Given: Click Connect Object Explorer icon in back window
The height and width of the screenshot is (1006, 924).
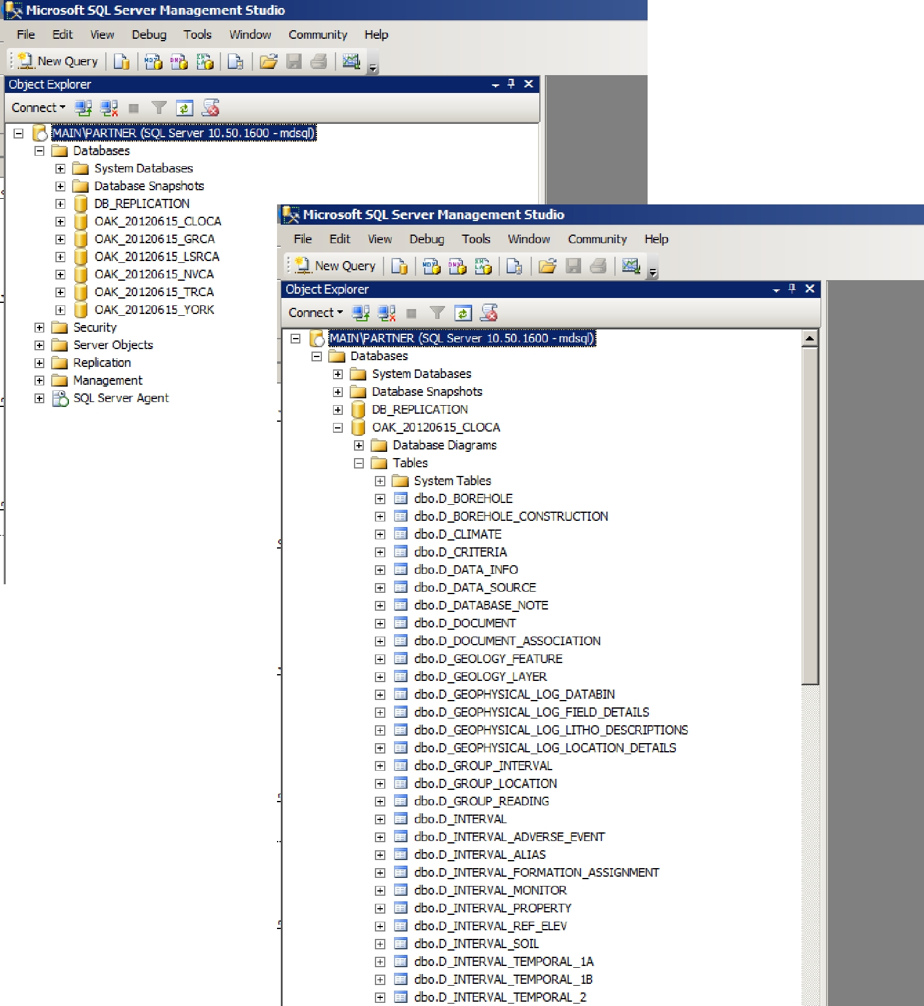Looking at the screenshot, I should 83,108.
